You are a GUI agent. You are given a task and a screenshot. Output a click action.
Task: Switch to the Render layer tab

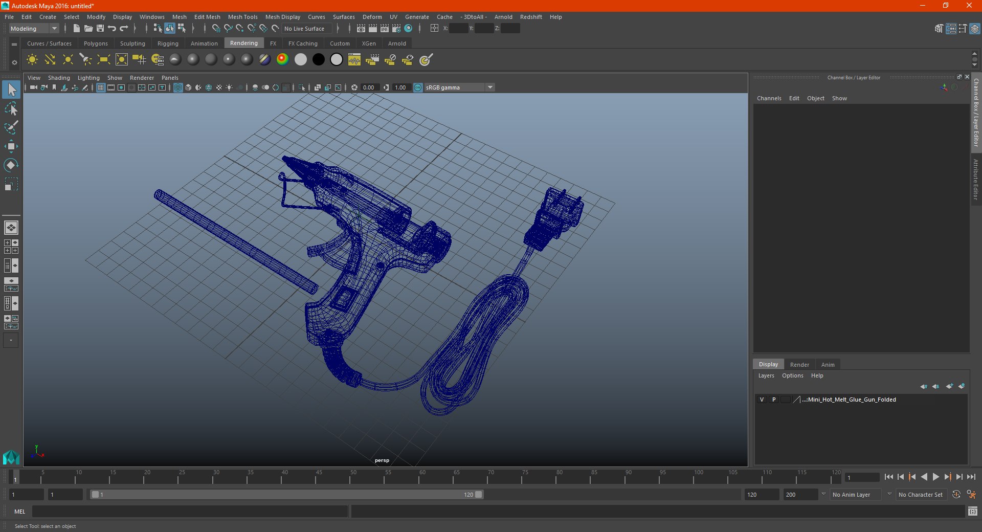tap(799, 365)
